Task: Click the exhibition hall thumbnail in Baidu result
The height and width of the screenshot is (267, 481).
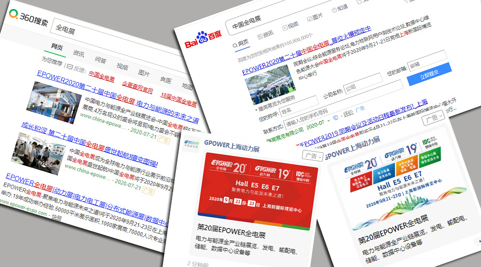Action: click(270, 84)
